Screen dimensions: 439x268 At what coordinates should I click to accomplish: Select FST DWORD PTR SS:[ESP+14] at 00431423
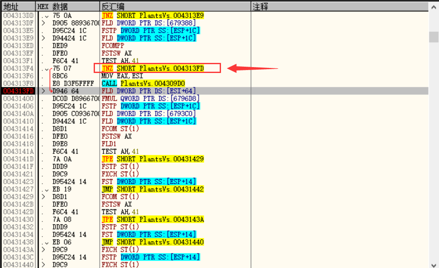[x=149, y=181]
